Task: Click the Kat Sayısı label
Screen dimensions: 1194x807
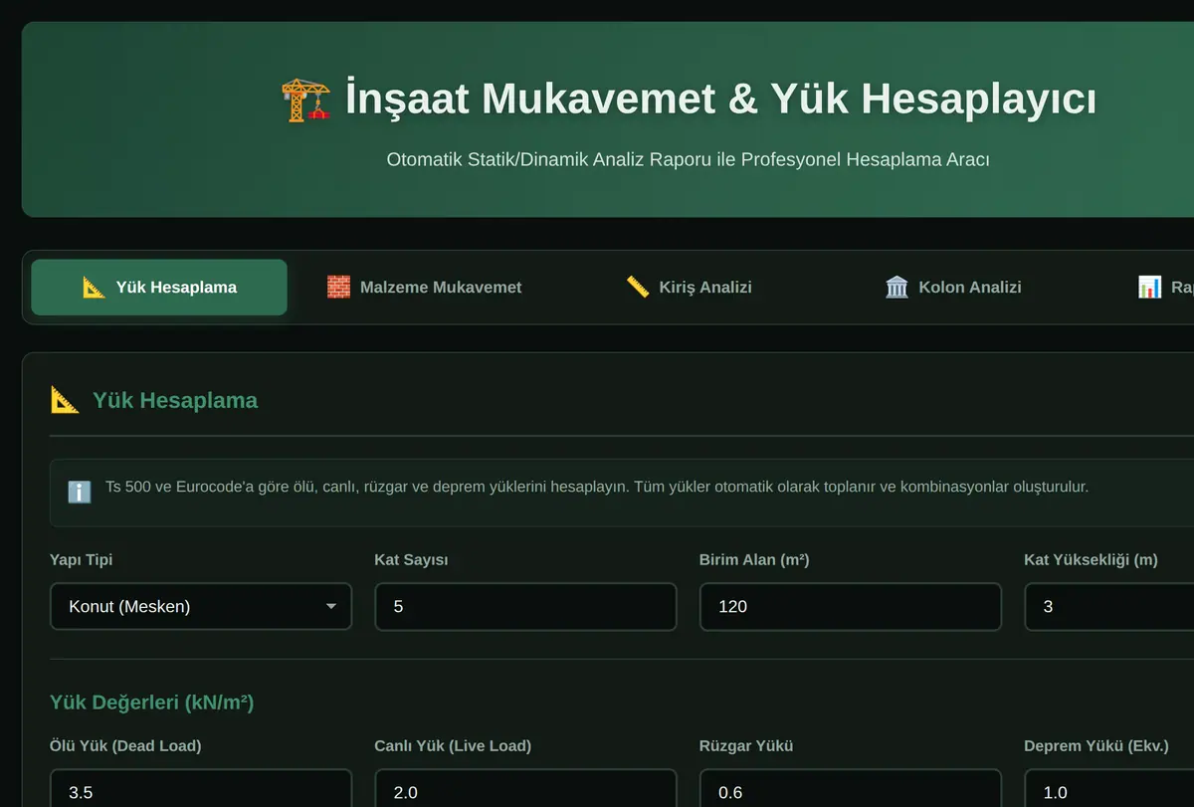Action: [x=411, y=560]
